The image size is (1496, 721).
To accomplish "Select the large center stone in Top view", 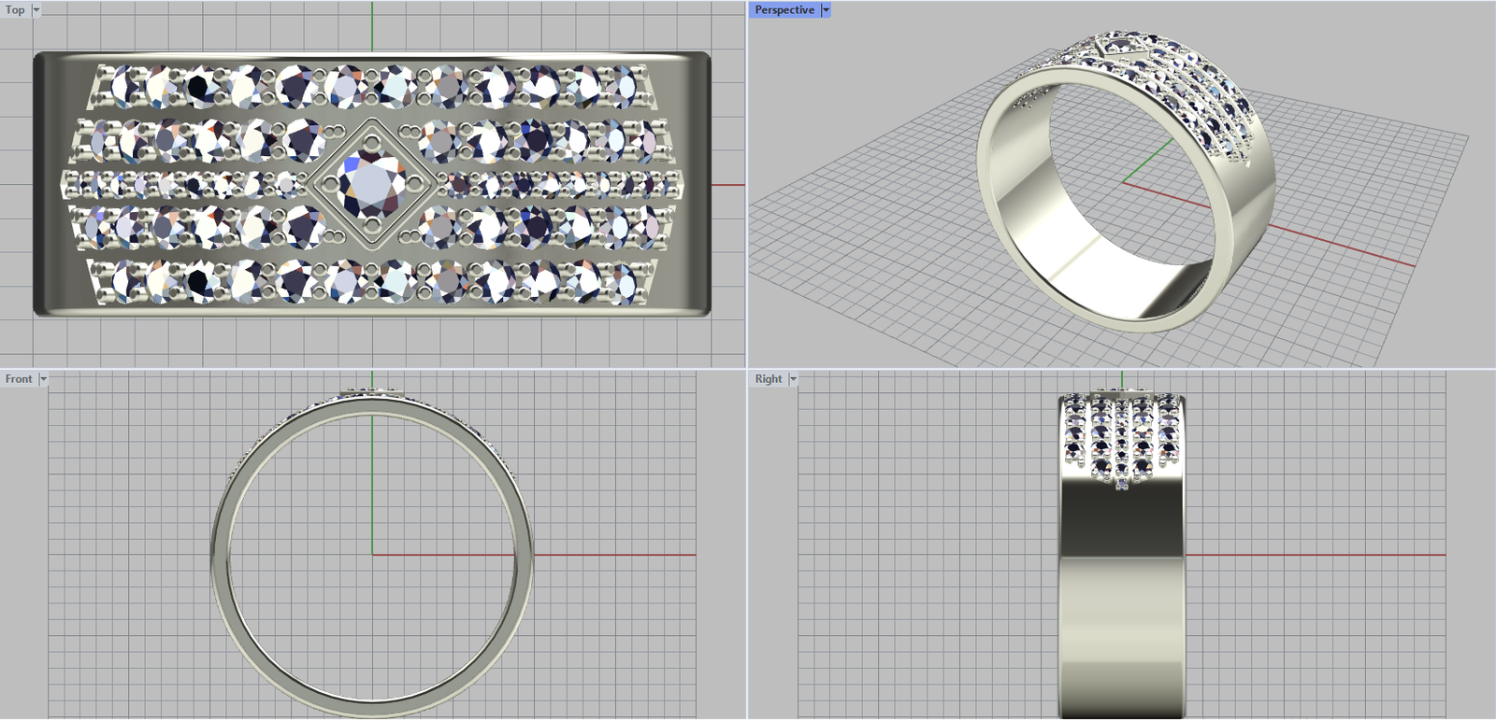I will point(371,182).
